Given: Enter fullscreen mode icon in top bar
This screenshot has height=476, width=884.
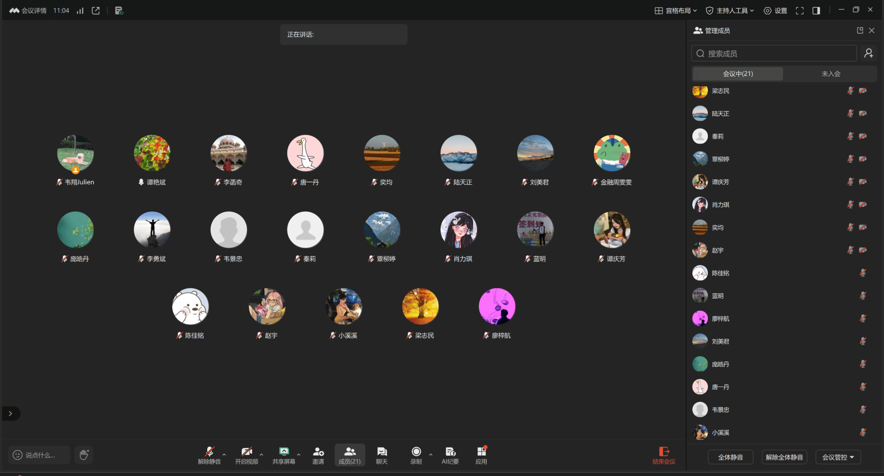Looking at the screenshot, I should click(x=799, y=11).
